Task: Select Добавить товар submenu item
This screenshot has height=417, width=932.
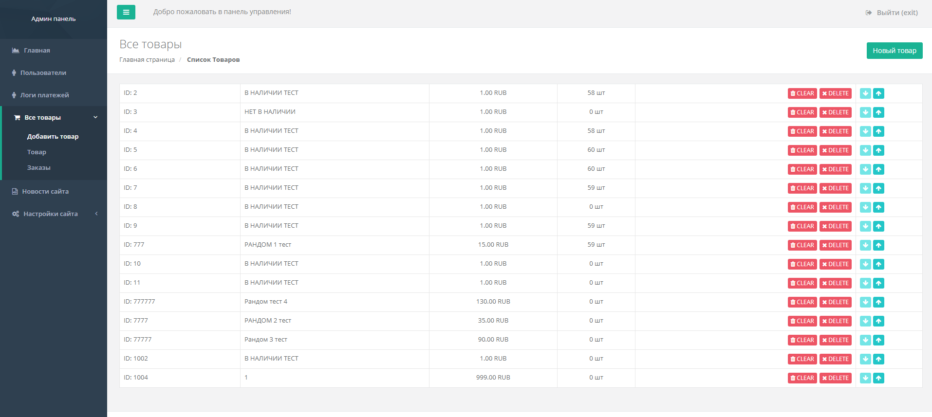Action: pyautogui.click(x=53, y=137)
